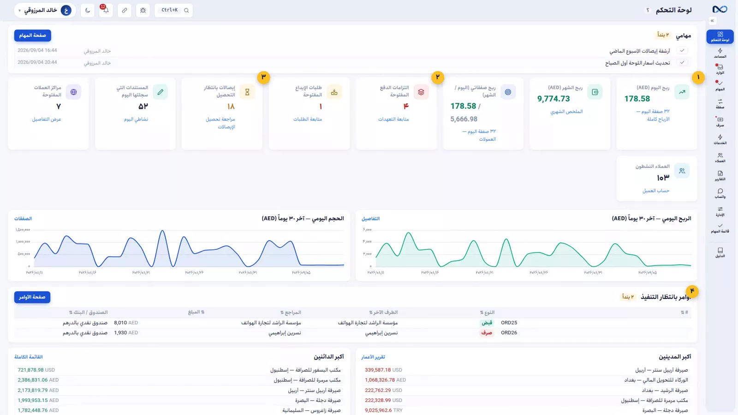Select لوحة التحكم in the sidebar
This screenshot has height=415, width=738.
pyautogui.click(x=720, y=37)
